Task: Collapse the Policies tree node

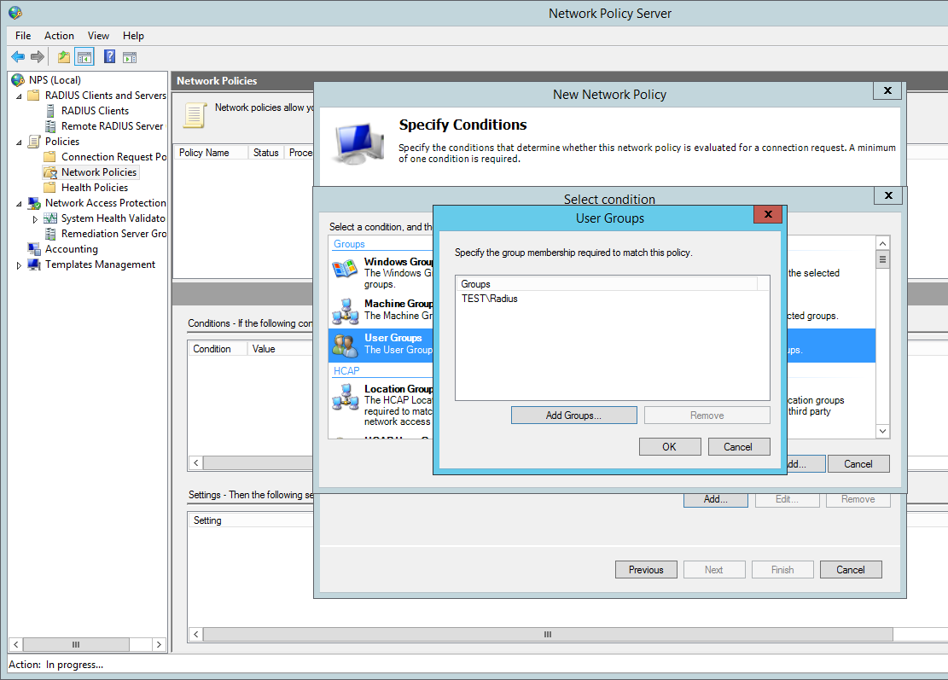Action: click(19, 142)
